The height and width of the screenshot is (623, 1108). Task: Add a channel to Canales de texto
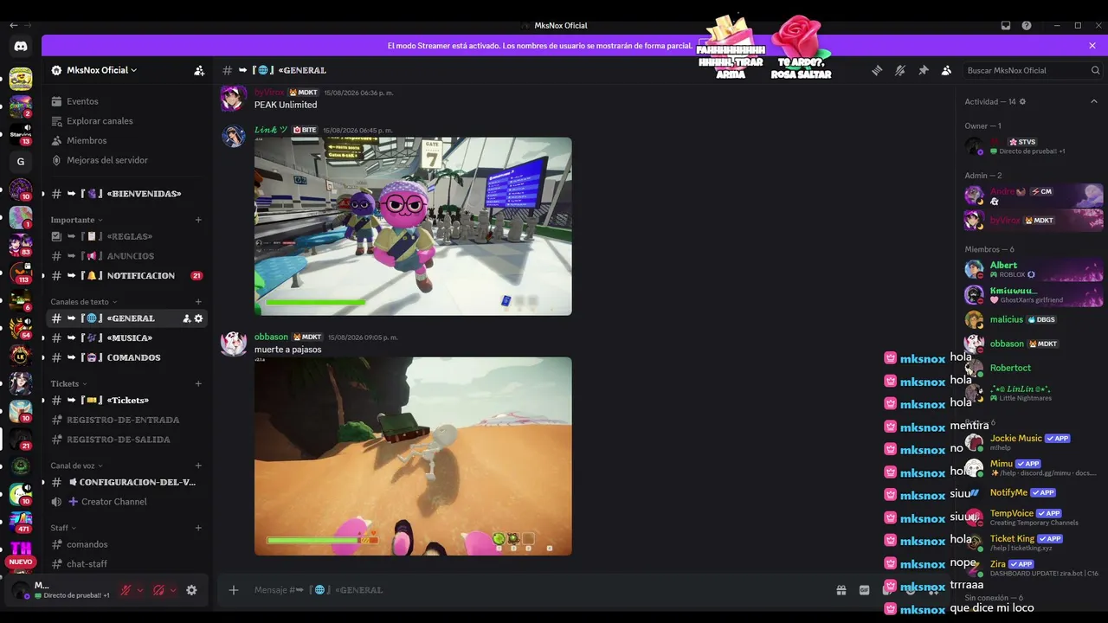pyautogui.click(x=198, y=302)
